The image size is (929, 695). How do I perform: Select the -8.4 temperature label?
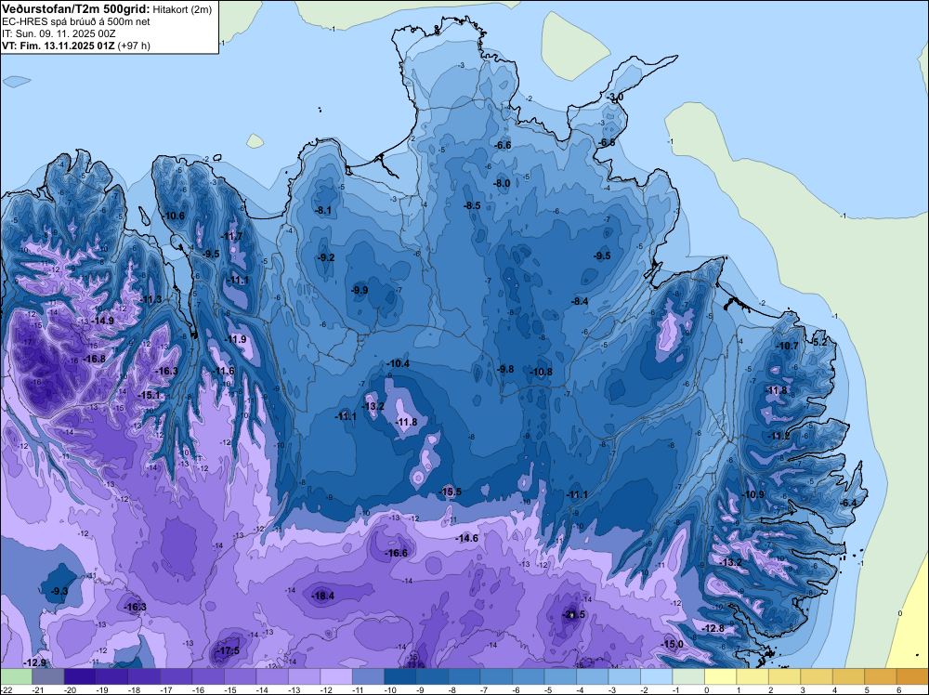[580, 301]
